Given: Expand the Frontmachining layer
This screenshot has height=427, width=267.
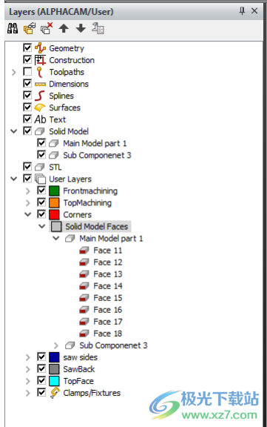Looking at the screenshot, I should [28, 191].
